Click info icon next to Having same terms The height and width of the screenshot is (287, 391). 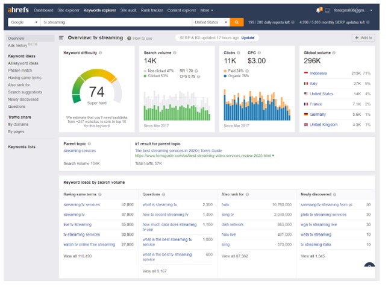[x=100, y=194]
